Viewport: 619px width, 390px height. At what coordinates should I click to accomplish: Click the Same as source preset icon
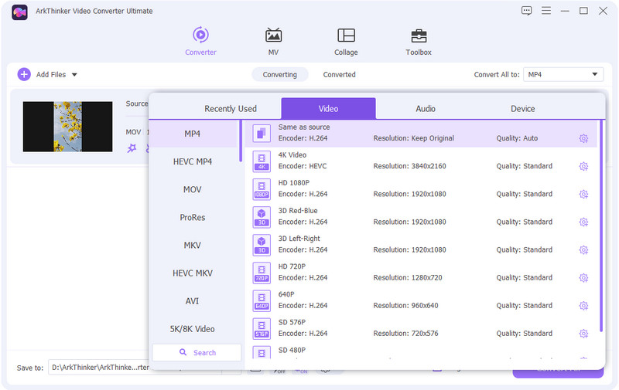[x=262, y=134]
